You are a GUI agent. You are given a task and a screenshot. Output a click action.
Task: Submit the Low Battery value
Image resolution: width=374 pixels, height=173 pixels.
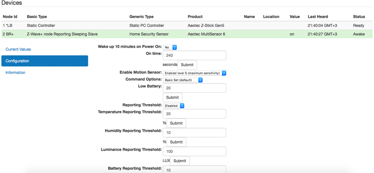(172, 97)
